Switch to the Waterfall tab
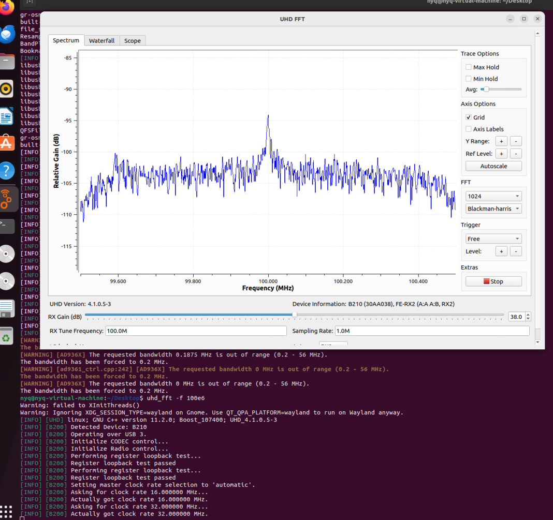This screenshot has height=520, width=553. click(x=101, y=41)
